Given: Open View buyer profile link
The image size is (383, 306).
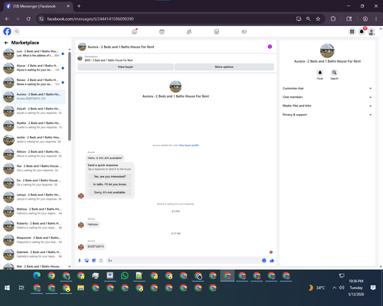Looking at the screenshot, I should click(188, 145).
